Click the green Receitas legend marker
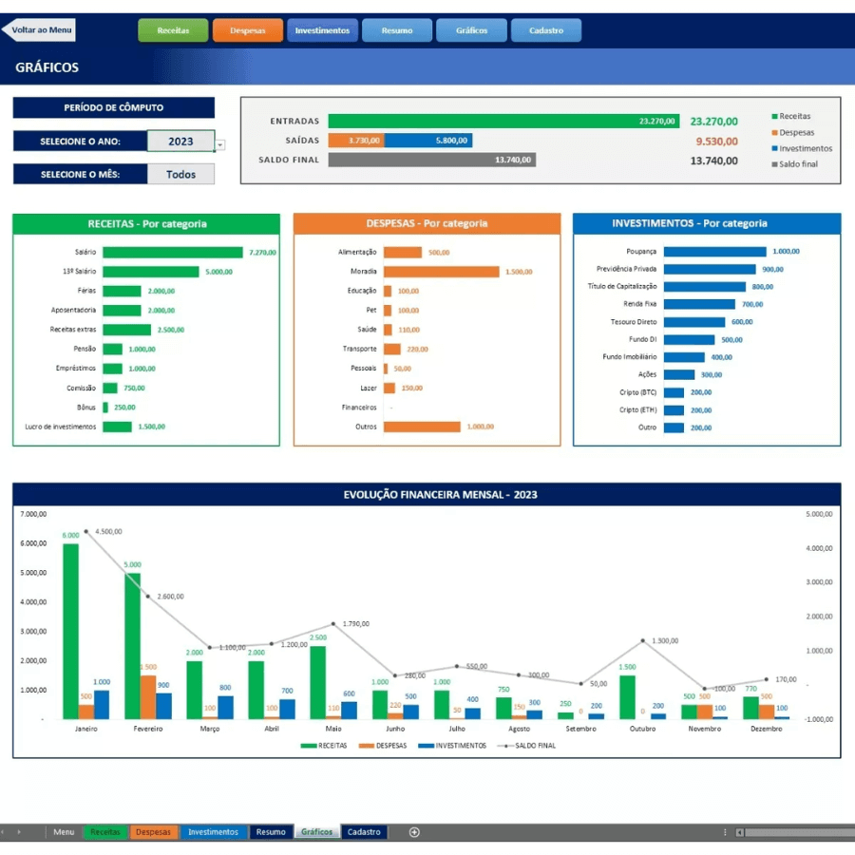855x855 pixels. tap(775, 117)
